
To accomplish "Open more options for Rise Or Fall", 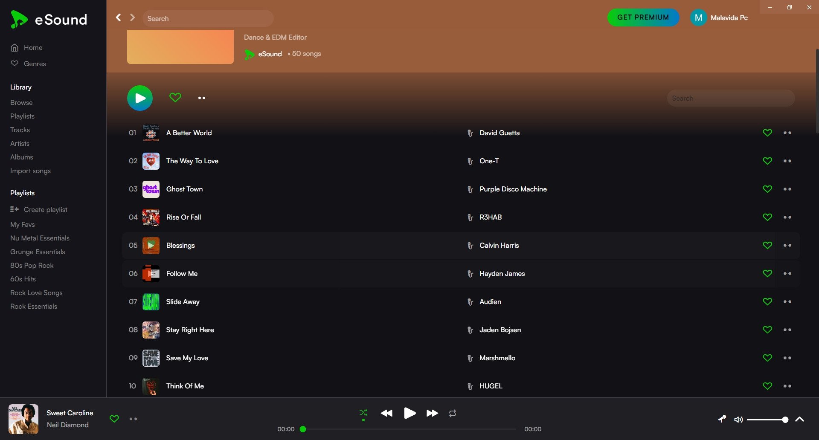I will click(787, 217).
